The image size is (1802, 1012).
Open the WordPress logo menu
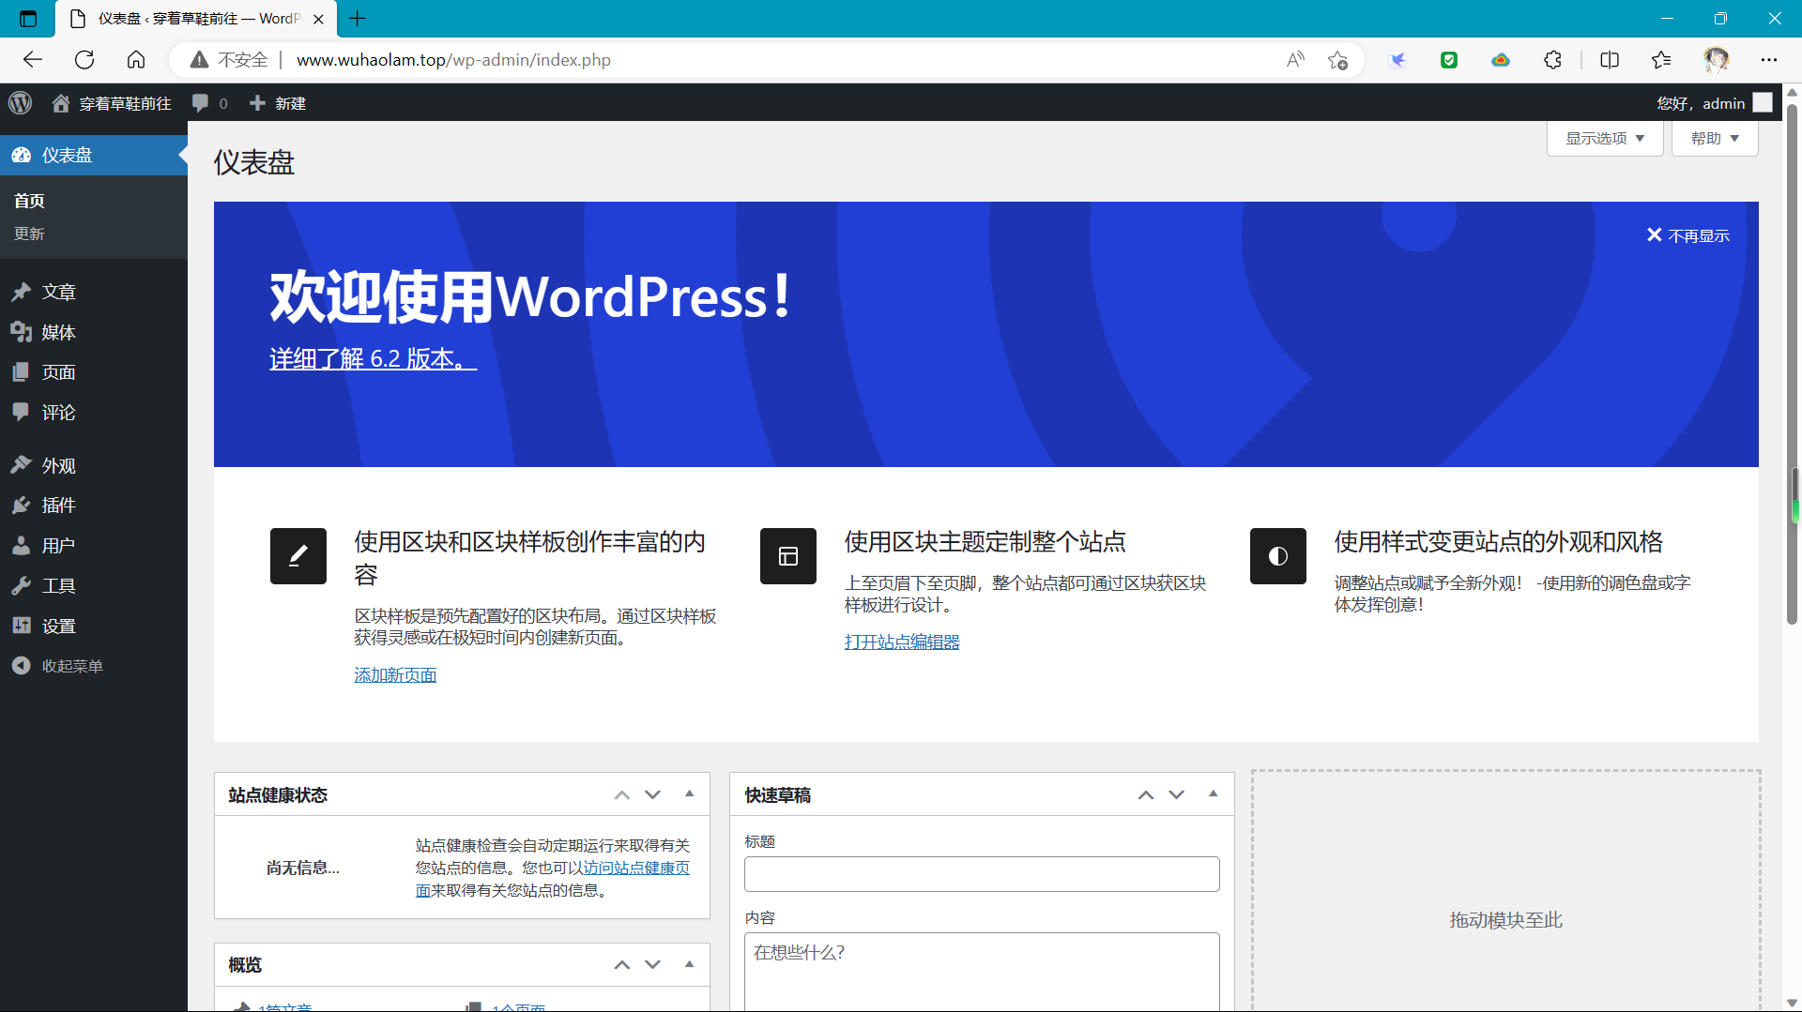(x=21, y=103)
